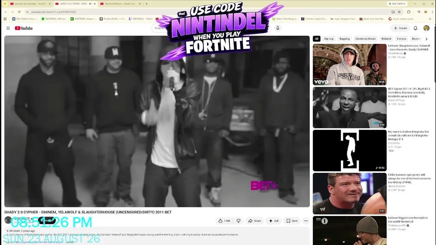Screen dimensions: 436x245
Task: Open YouTube notifications bell
Action: click(x=416, y=28)
